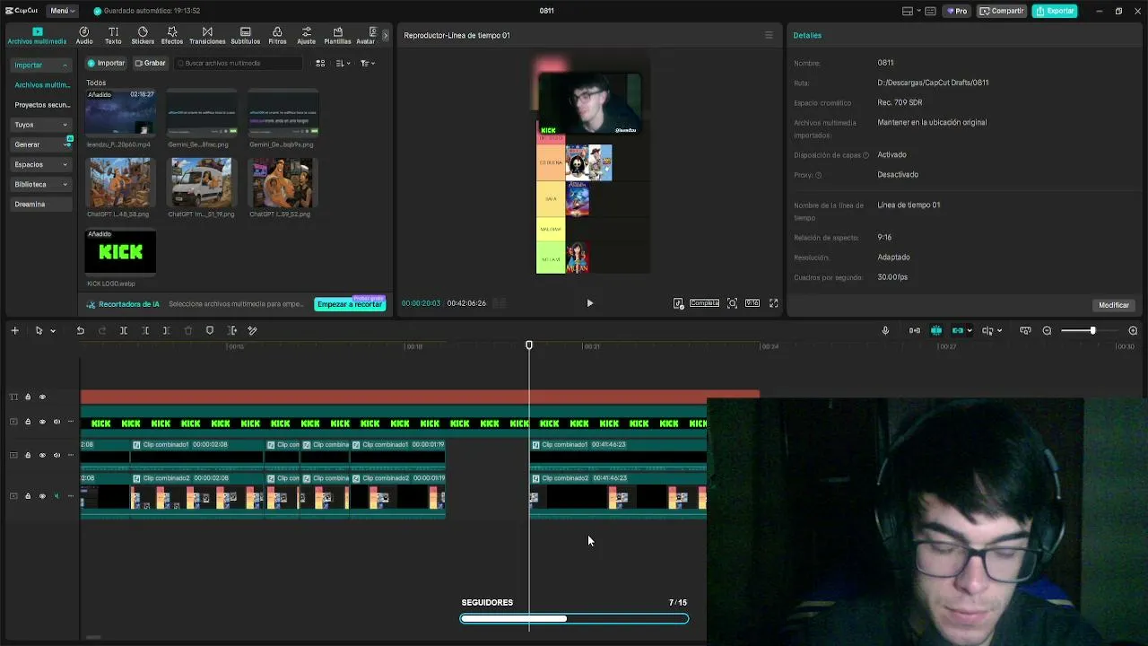The width and height of the screenshot is (1148, 646).
Task: Select the KICK LOGO.webp thumbnail
Action: (x=120, y=252)
